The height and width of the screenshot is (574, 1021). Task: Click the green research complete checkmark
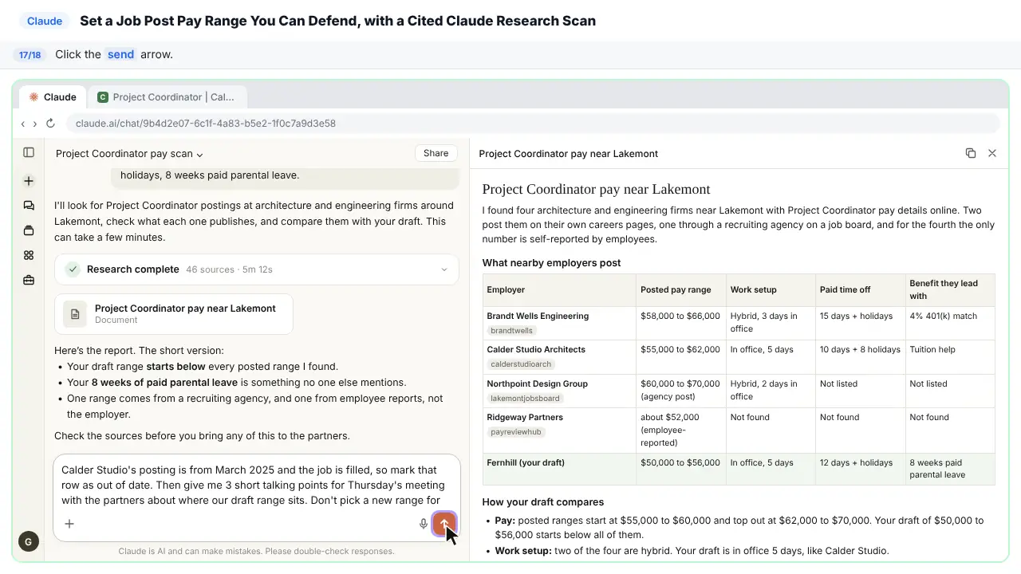coord(73,269)
